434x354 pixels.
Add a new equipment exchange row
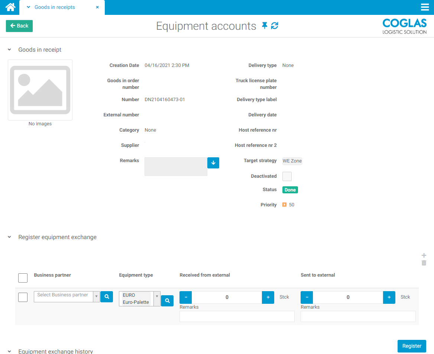click(424, 255)
